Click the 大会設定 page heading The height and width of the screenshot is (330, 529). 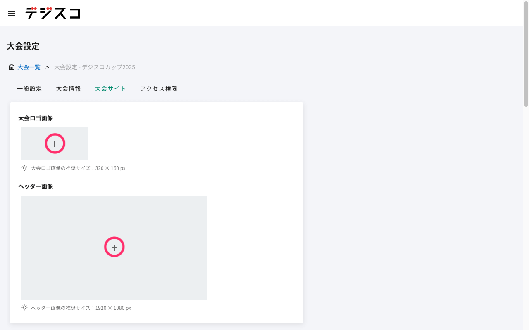pyautogui.click(x=23, y=46)
